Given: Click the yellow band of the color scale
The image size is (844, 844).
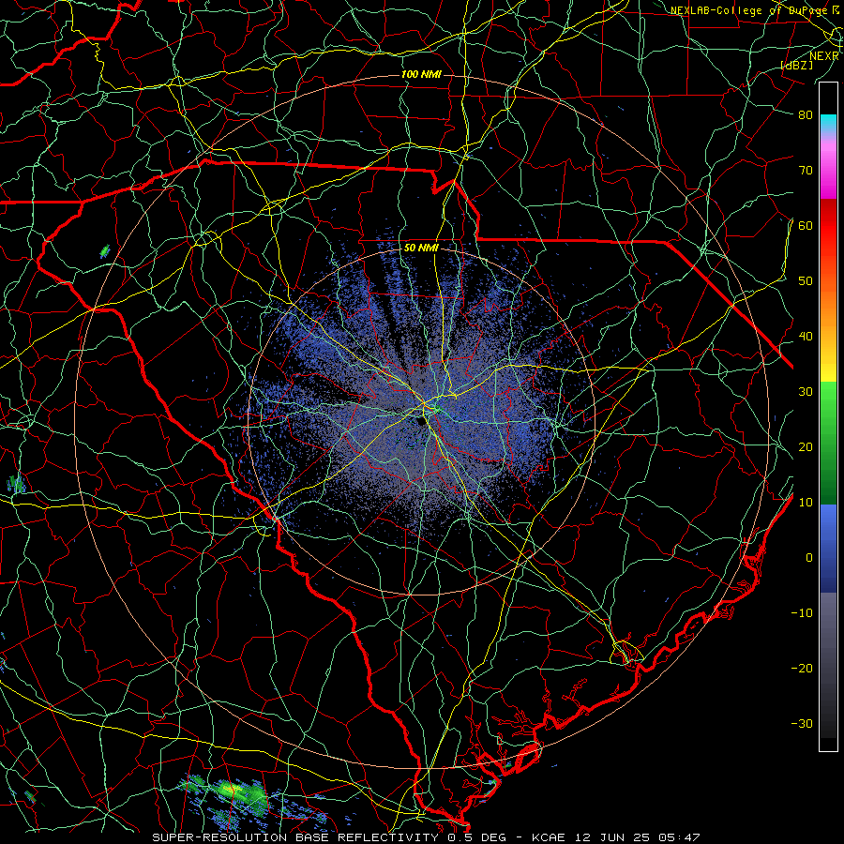Looking at the screenshot, I should click(828, 366).
